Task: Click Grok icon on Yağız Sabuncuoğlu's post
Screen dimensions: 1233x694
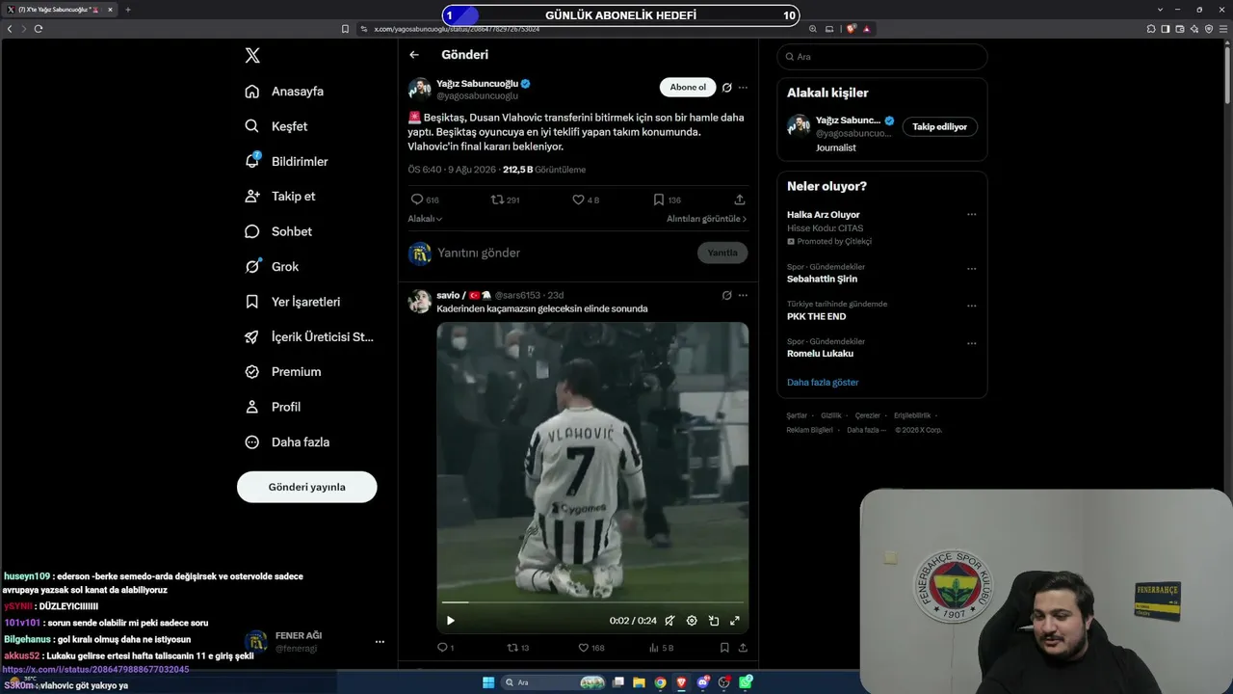Action: point(727,88)
